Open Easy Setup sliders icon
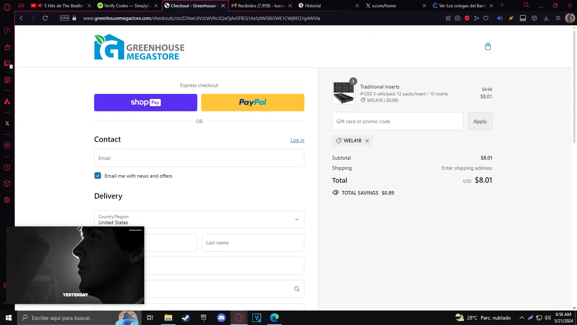Viewport: 577px width, 325px height. [558, 18]
